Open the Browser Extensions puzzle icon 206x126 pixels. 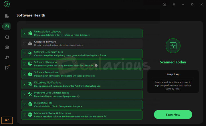pos(7,37)
